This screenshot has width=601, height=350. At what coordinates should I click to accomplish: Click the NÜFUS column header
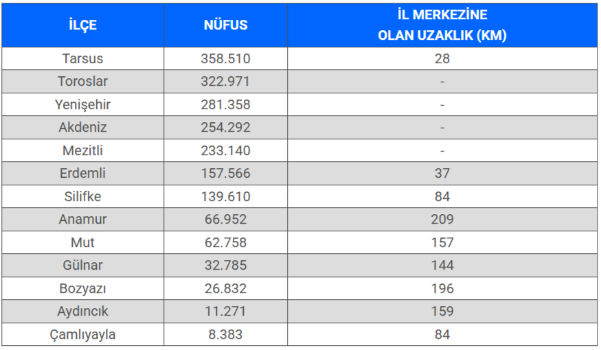point(225,25)
